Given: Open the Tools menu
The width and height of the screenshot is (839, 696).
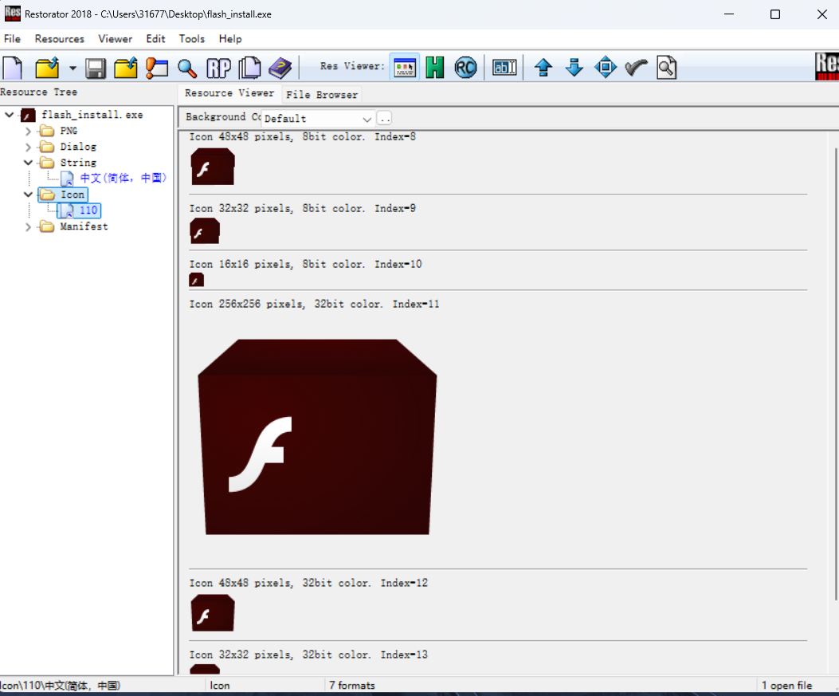Looking at the screenshot, I should click(x=191, y=38).
